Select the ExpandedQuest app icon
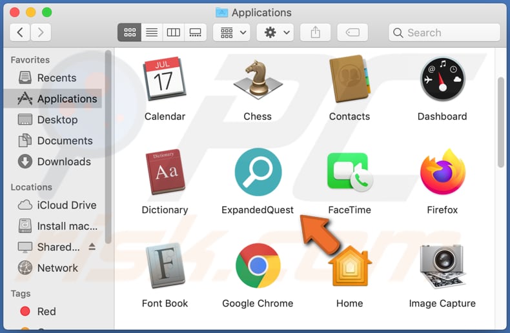 tap(258, 172)
